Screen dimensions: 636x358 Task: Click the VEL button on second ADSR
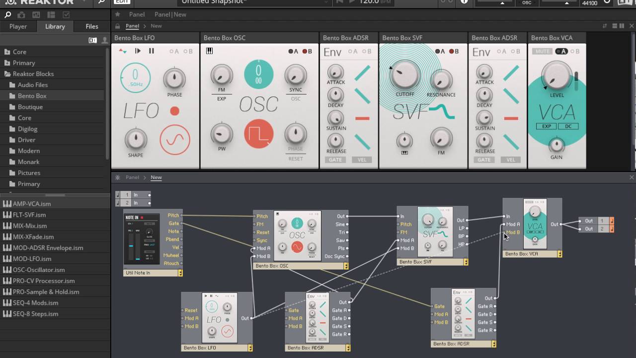click(x=511, y=160)
